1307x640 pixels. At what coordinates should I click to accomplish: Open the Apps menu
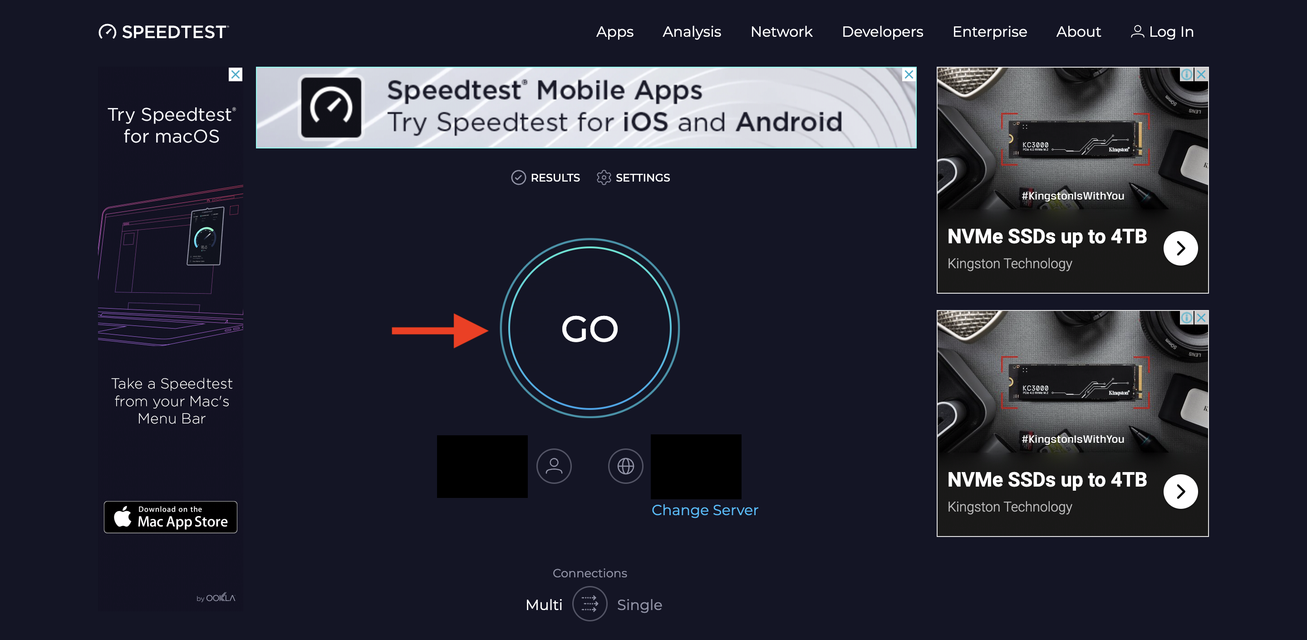coord(614,31)
